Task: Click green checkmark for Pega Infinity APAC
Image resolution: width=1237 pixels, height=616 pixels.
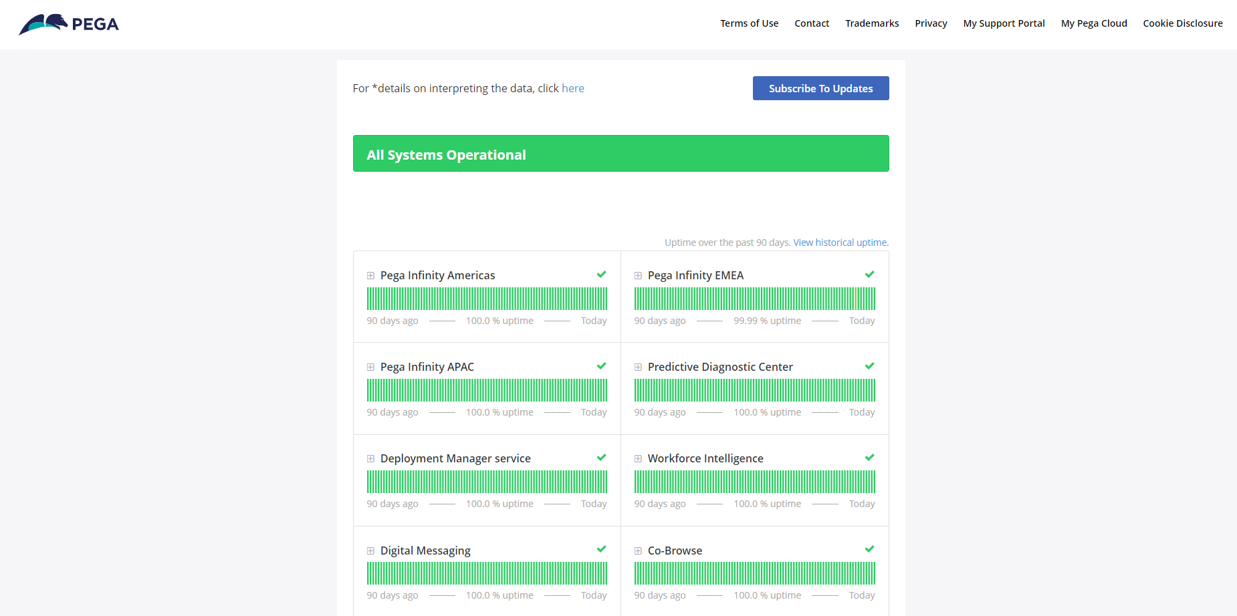Action: (x=602, y=366)
